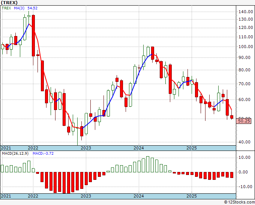This screenshot has width=255, height=205.
Task: Click 2025 on the price chart timeline
Action: 192,148
